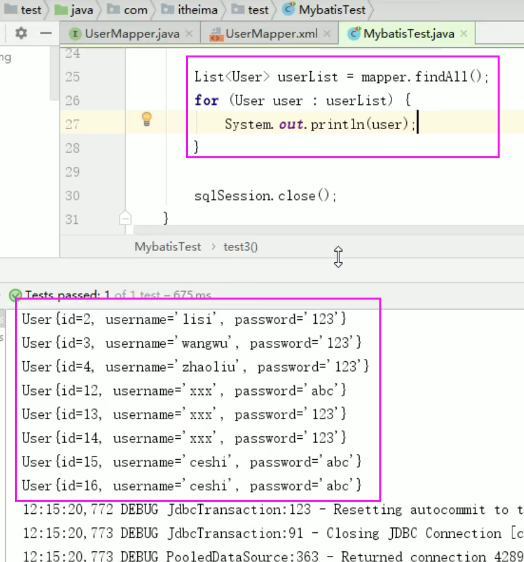Open MybatisTest class in navigation bar
This screenshot has width=524, height=562.
coord(325,10)
